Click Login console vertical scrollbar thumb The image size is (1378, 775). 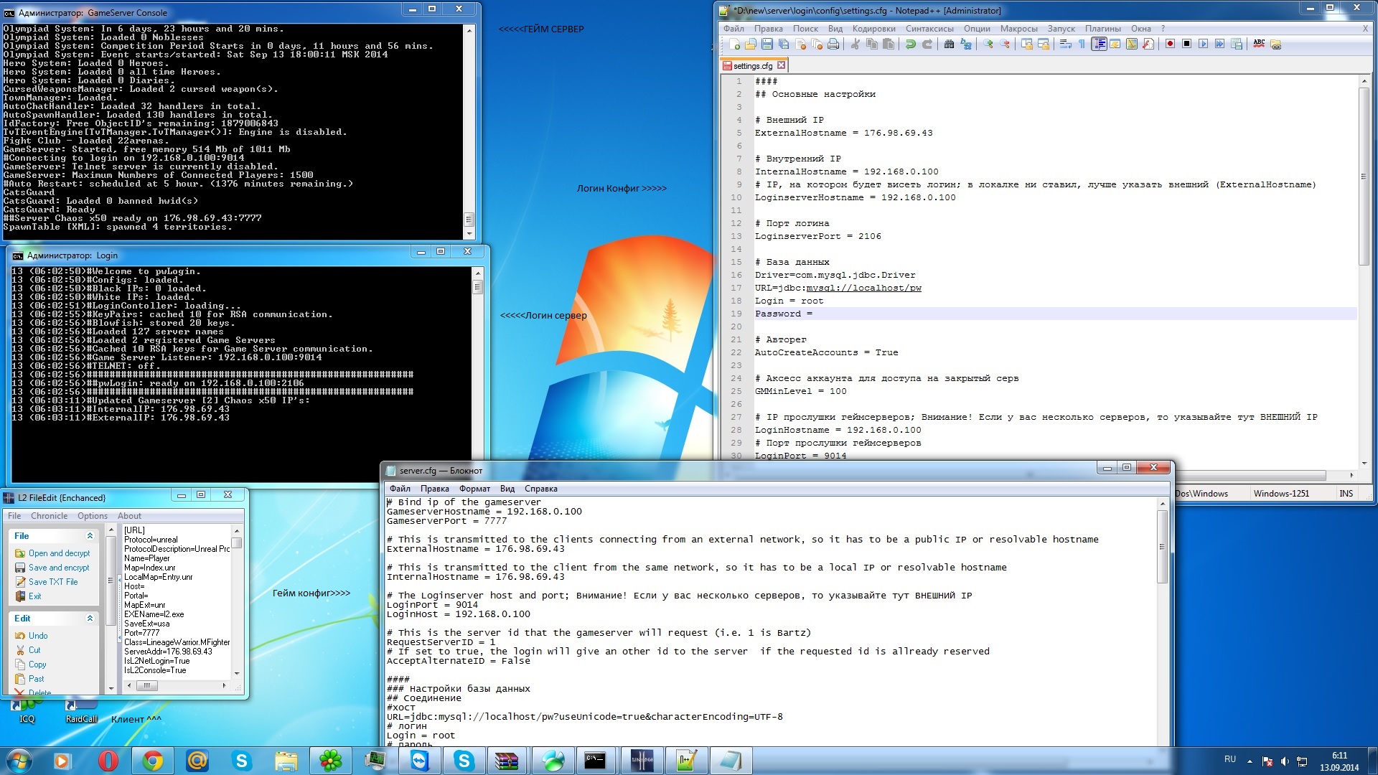point(477,288)
